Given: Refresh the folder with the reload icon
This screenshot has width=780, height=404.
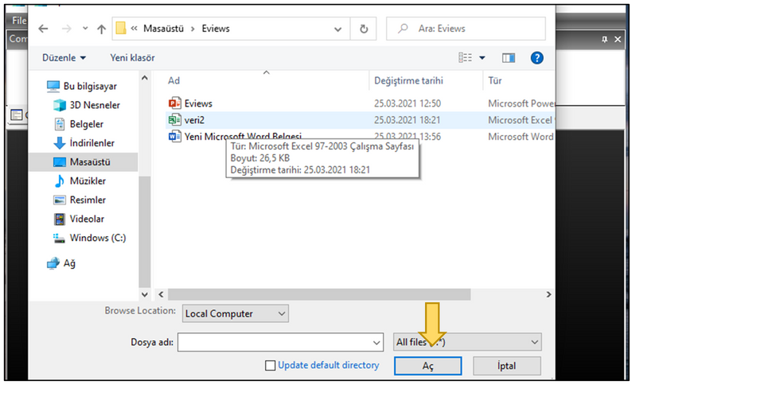Looking at the screenshot, I should click(364, 29).
